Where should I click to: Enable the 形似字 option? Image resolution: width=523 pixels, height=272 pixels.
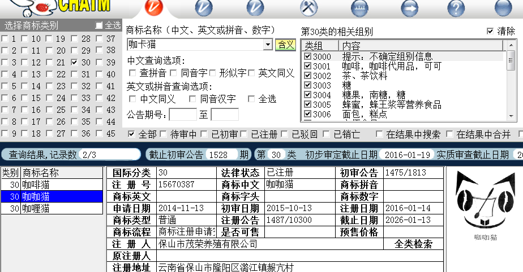tap(212, 73)
